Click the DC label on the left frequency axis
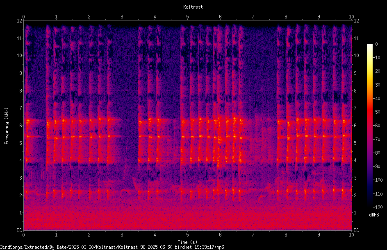This screenshot has height=250, width=387. 19,230
